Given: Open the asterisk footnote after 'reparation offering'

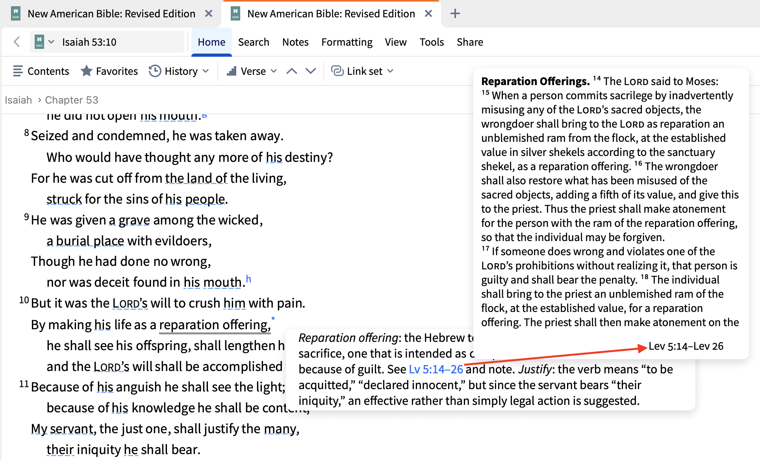Looking at the screenshot, I should (273, 318).
